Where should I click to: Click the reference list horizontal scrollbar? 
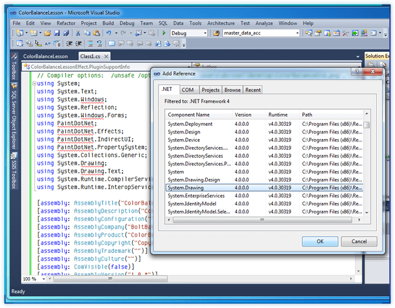(x=262, y=220)
